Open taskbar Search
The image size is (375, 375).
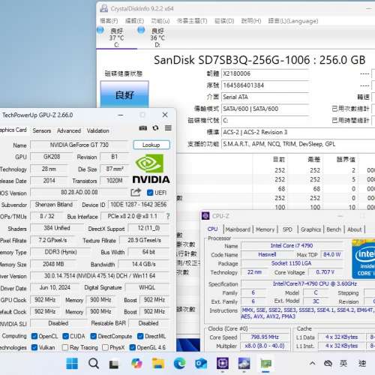pos(94,363)
